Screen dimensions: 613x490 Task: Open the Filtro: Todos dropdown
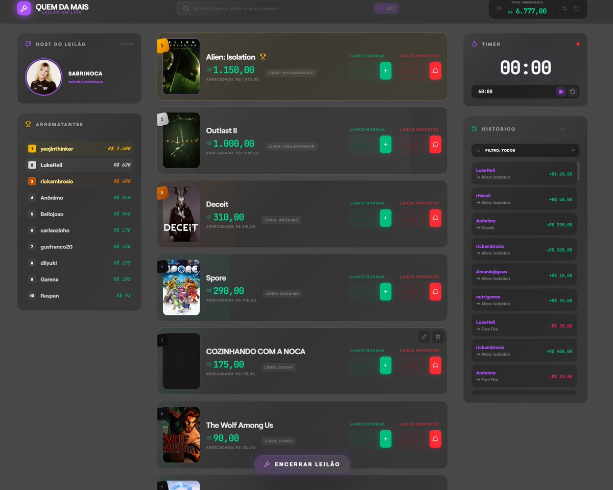[x=525, y=150]
